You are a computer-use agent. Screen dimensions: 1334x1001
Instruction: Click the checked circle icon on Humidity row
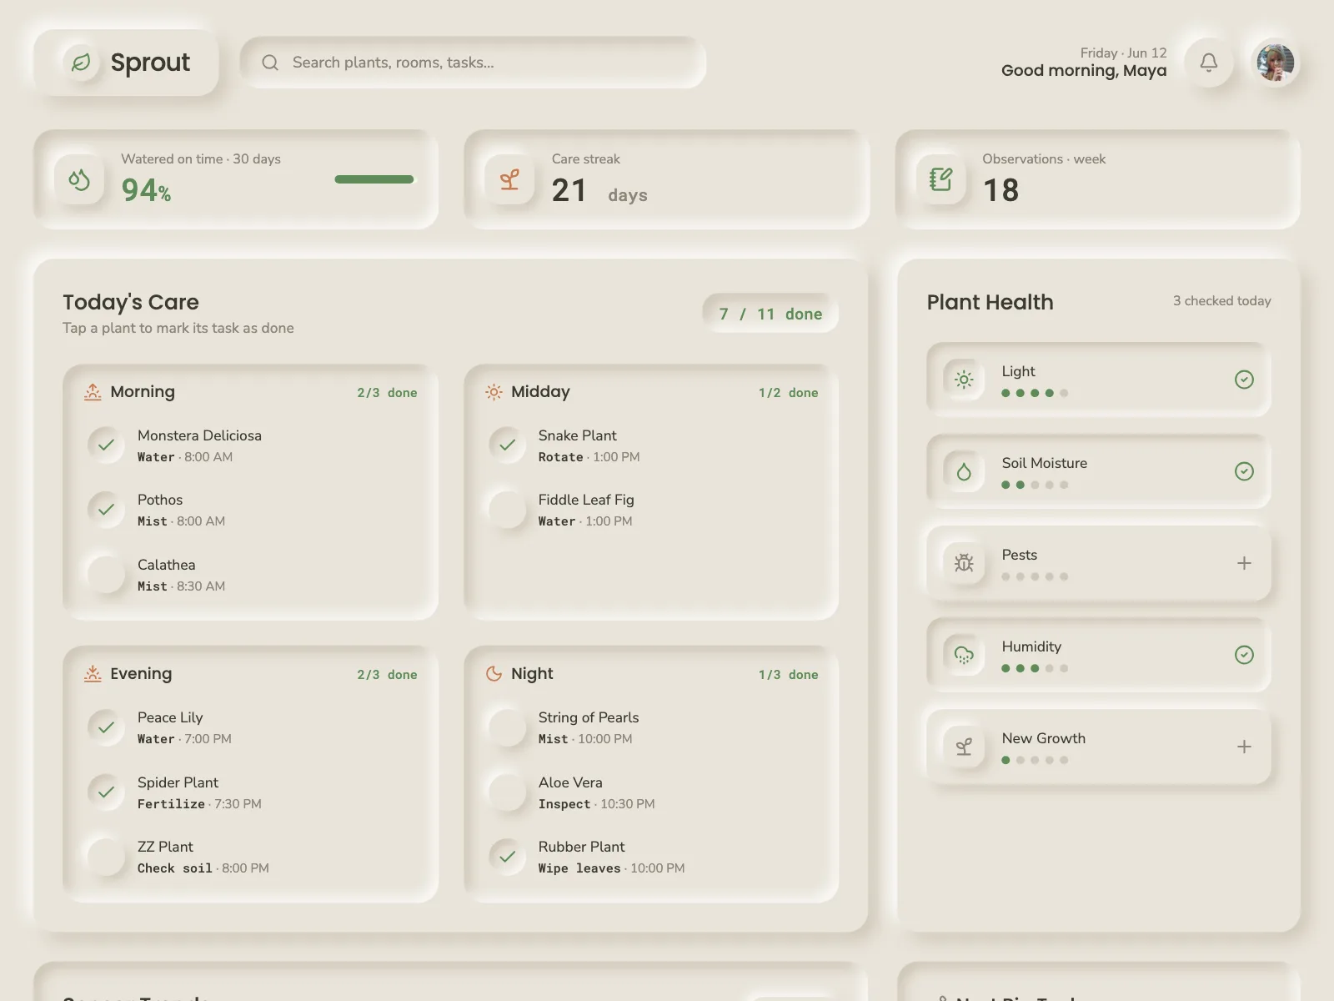click(1244, 655)
